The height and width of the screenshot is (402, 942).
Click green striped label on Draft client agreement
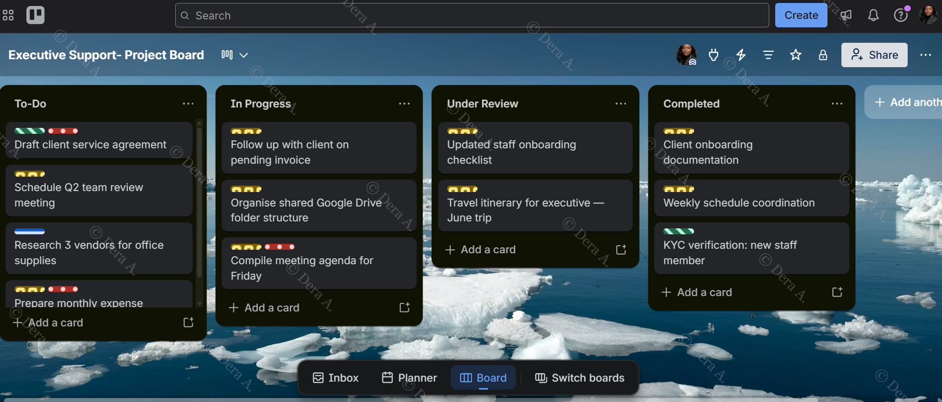coord(30,131)
